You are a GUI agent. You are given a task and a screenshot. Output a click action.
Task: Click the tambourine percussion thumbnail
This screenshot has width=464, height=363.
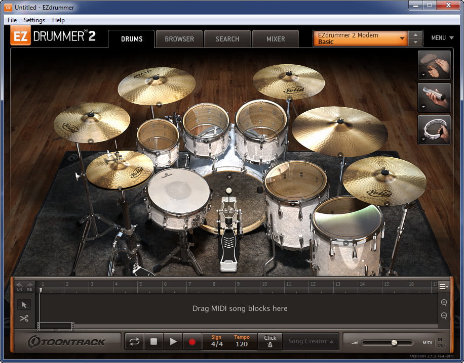pyautogui.click(x=434, y=130)
